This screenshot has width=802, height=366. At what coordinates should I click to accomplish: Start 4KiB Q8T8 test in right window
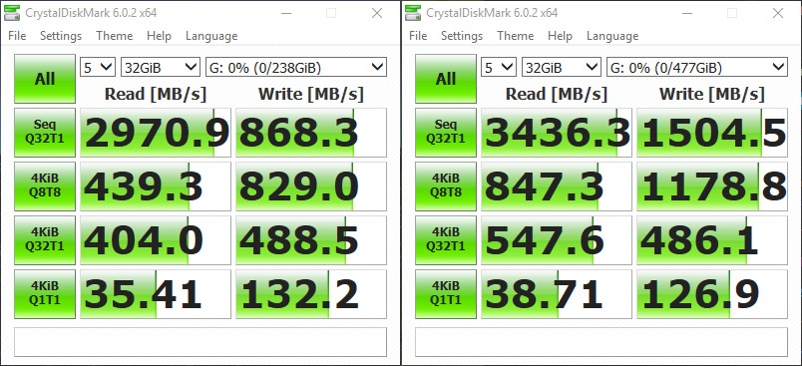coord(446,186)
